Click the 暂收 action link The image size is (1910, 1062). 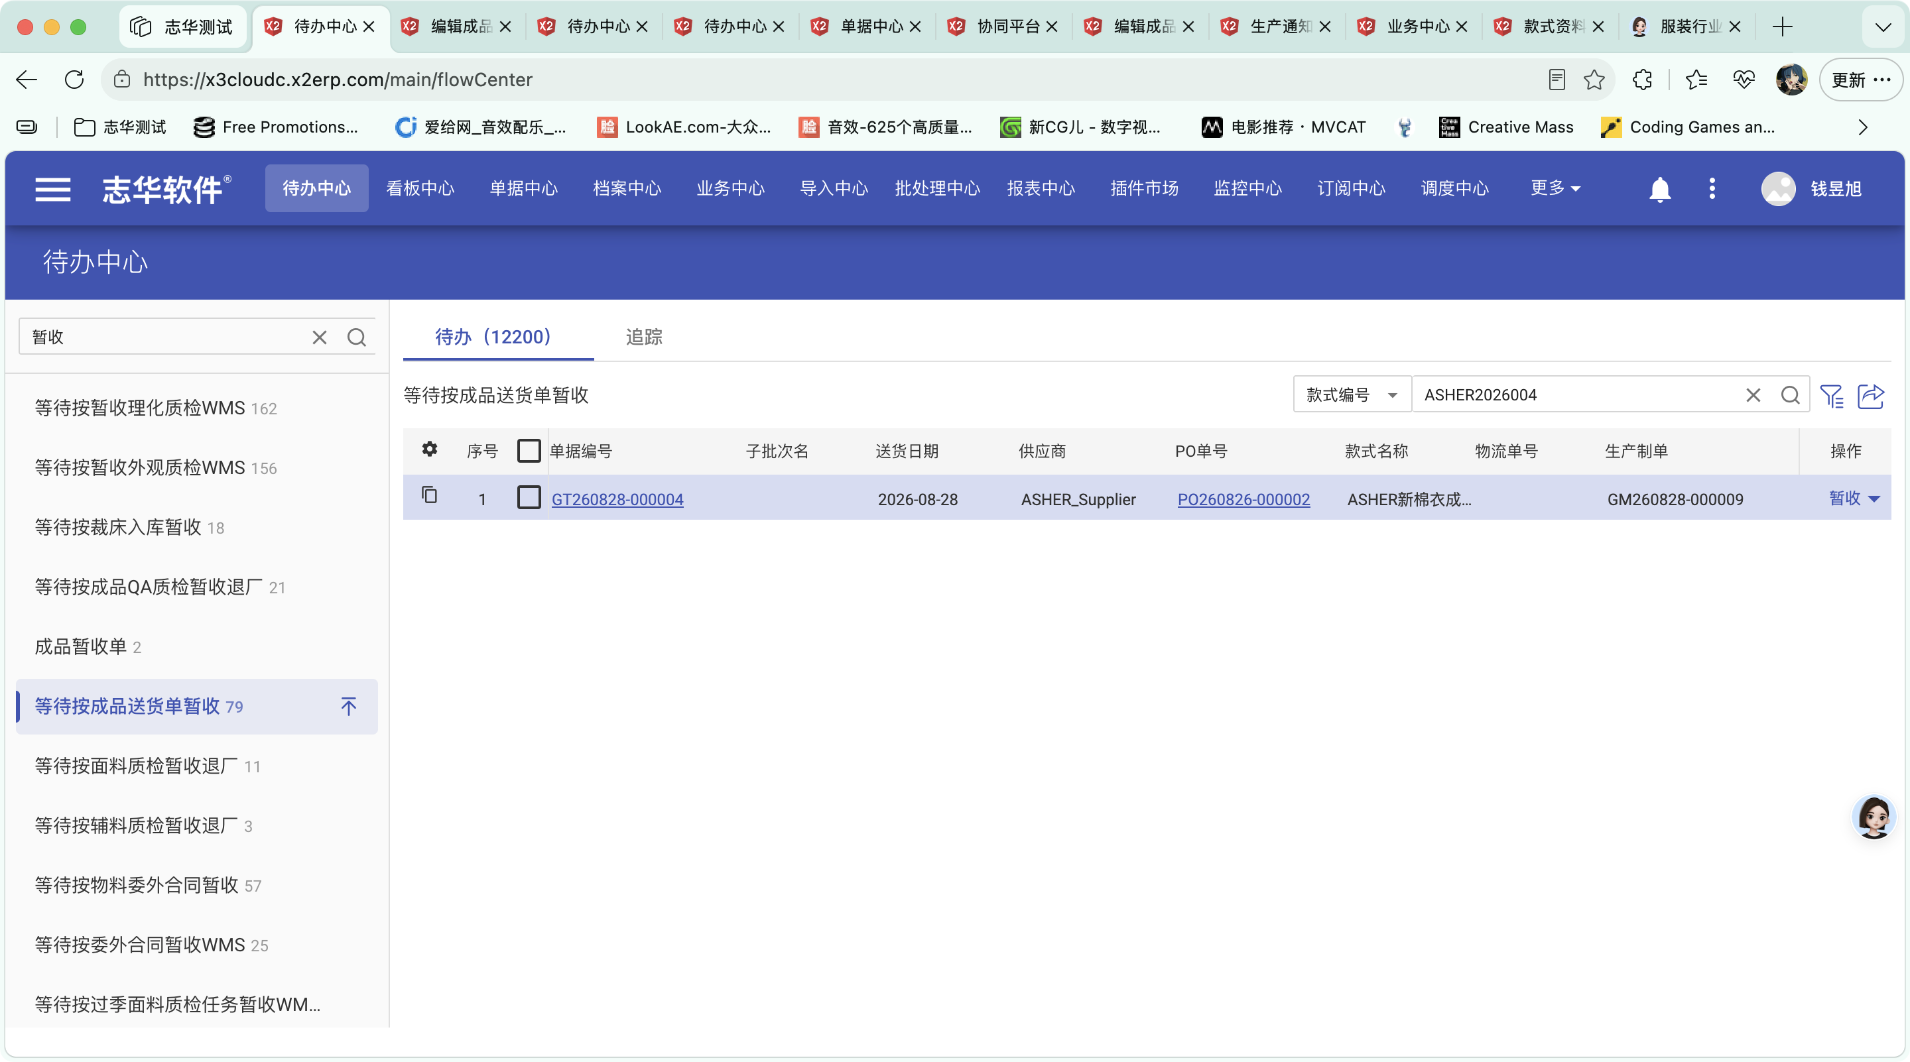point(1844,498)
